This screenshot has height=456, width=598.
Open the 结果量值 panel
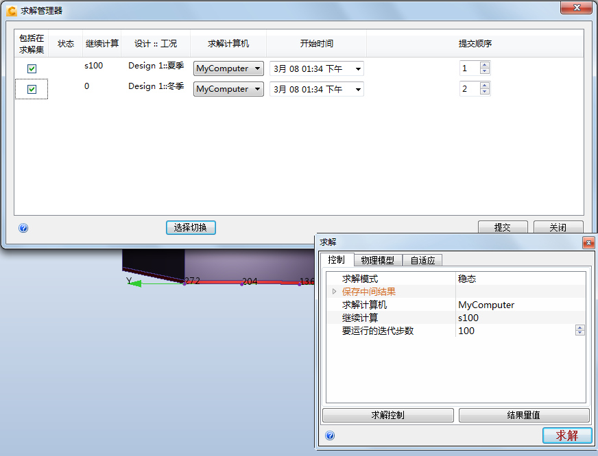(x=523, y=415)
